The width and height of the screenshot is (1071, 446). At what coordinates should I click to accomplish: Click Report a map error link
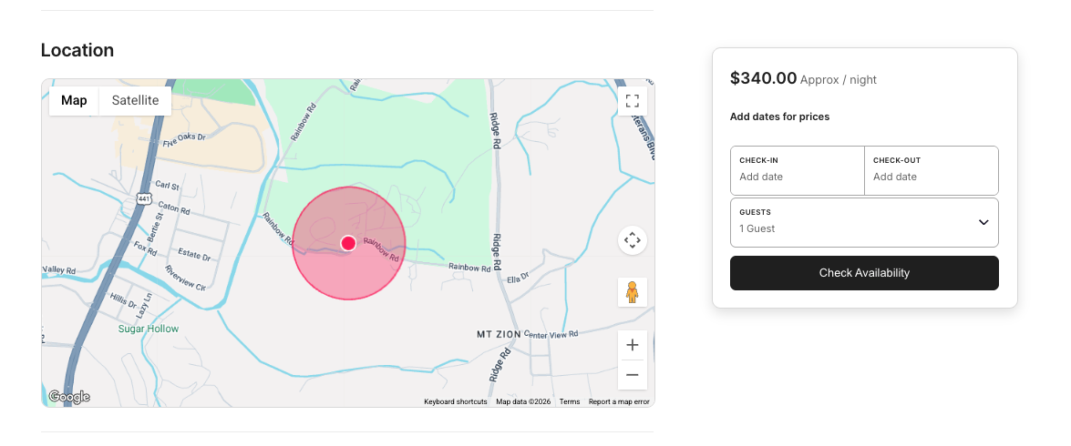pos(619,401)
